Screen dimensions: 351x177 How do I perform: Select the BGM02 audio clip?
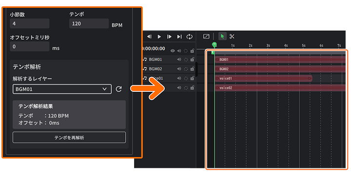(x=280, y=69)
